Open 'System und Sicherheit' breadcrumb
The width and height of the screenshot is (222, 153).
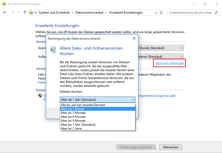(54, 13)
